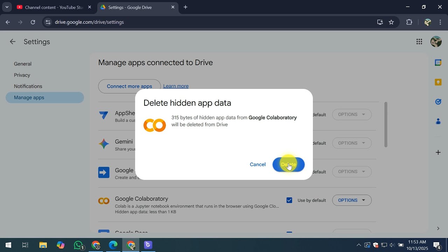Open the notification center
Image resolution: width=448 pixels, height=252 pixels.
pos(437,245)
